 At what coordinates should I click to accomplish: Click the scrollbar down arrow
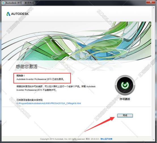click(154, 140)
